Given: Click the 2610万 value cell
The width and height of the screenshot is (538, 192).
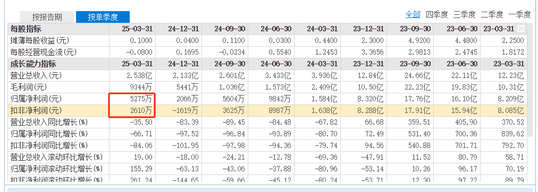Looking at the screenshot, I should (141, 111).
